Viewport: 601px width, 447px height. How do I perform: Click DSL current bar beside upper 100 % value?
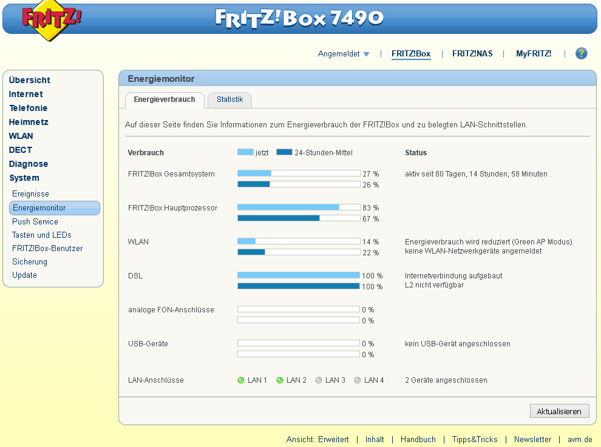(299, 275)
